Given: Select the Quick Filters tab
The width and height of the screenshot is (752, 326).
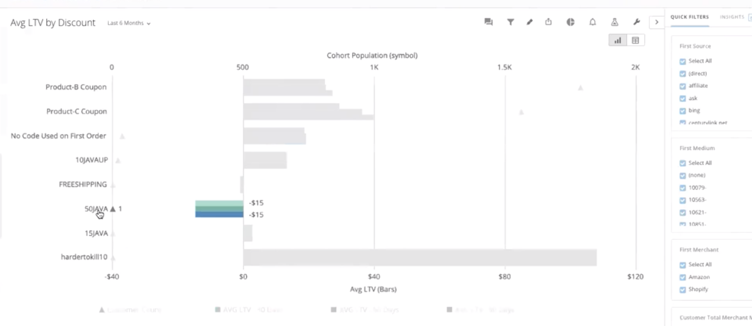Looking at the screenshot, I should [x=690, y=17].
